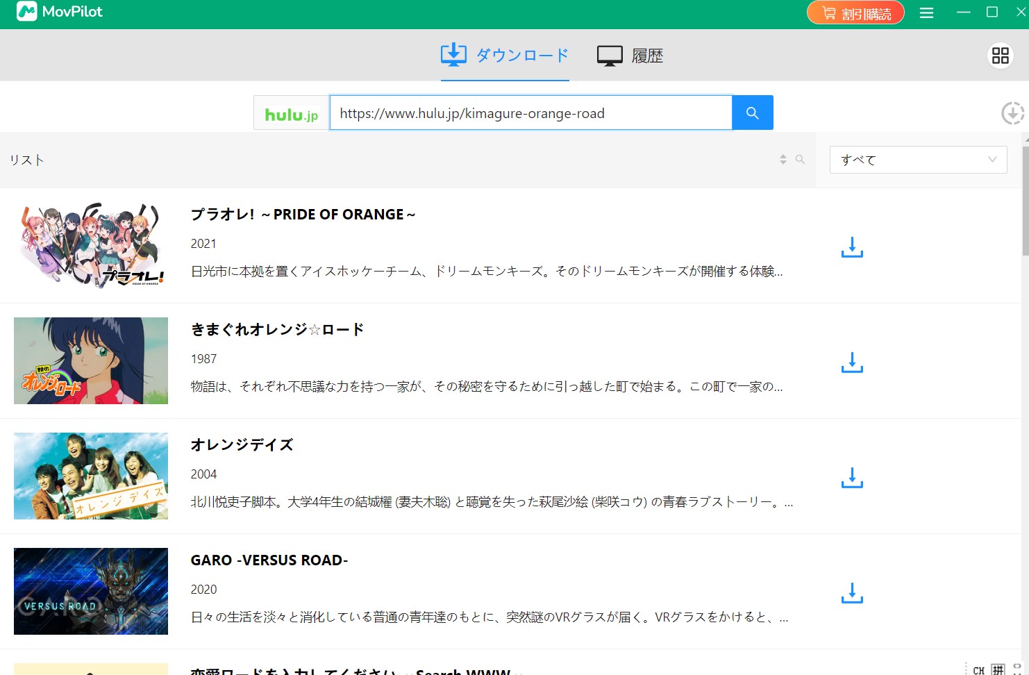
Task: Switch to the 履歴 history tab
Action: coord(630,56)
